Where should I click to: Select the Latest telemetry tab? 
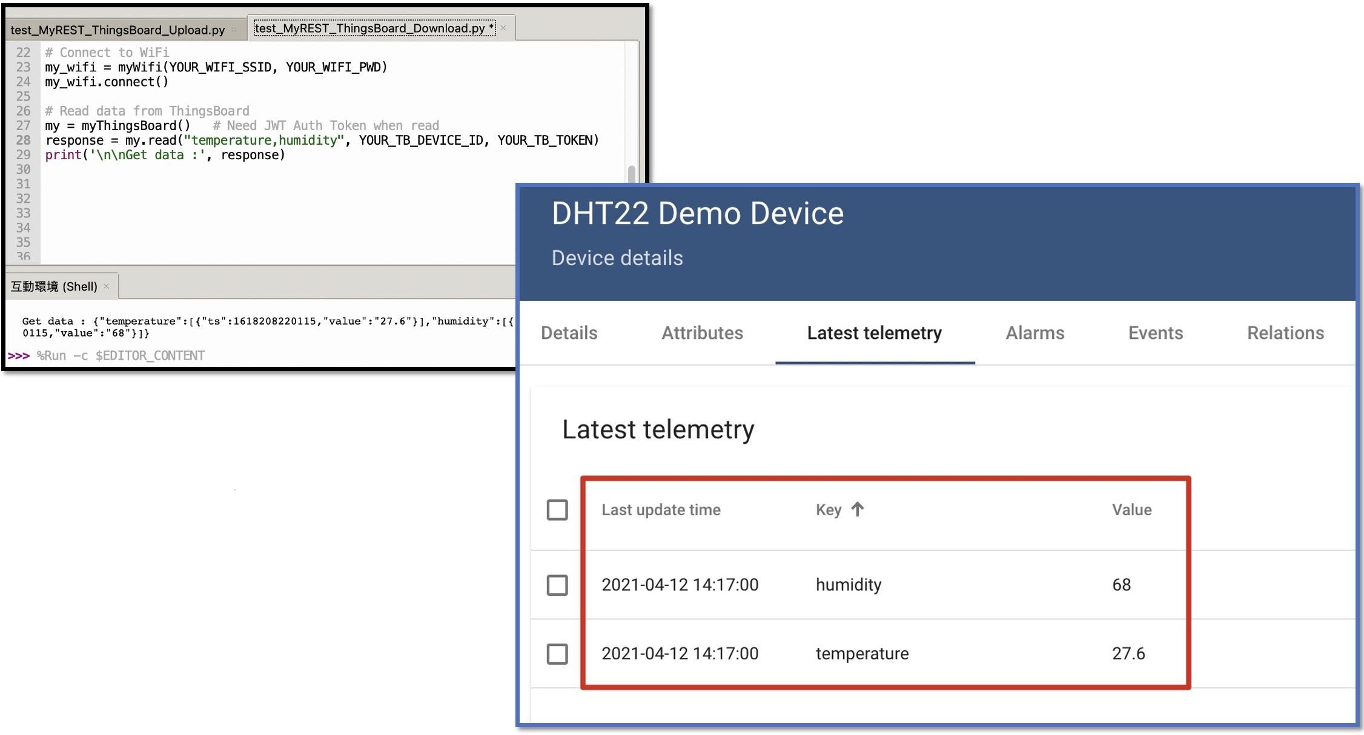point(874,332)
